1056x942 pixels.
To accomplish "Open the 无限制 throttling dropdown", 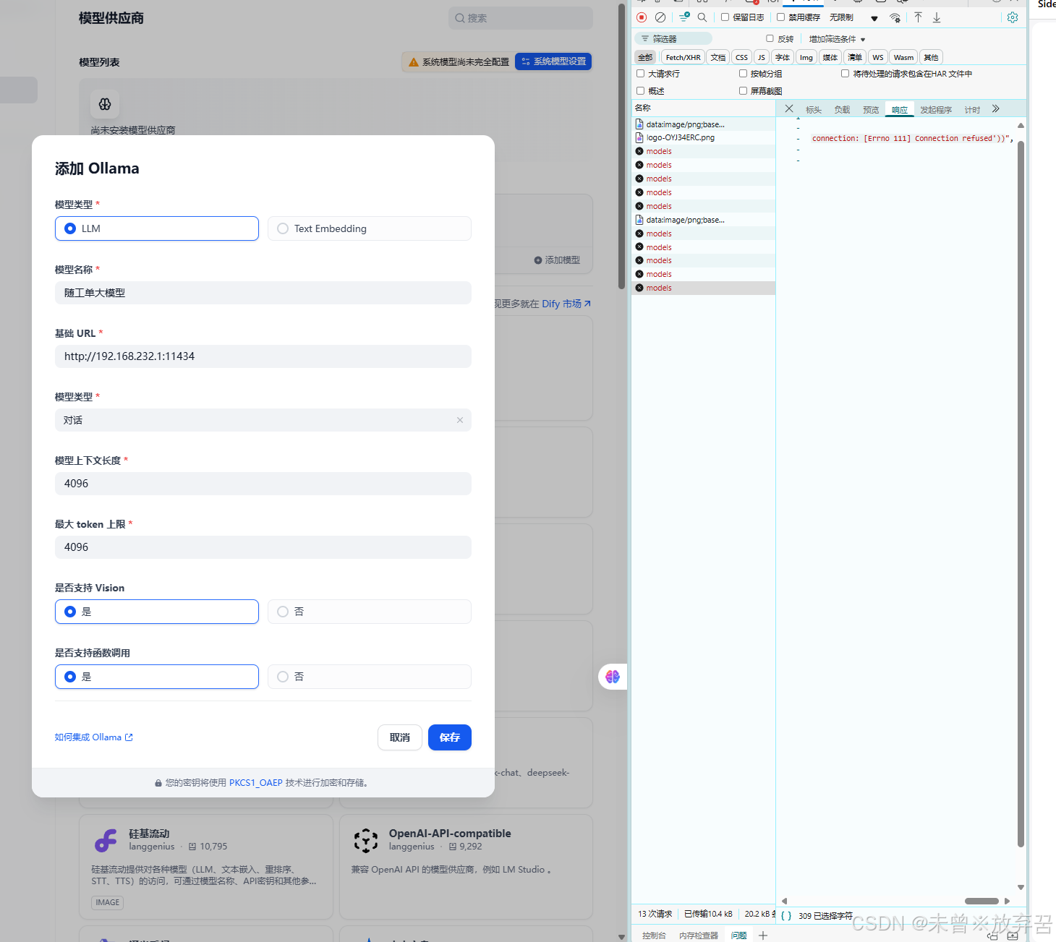I will click(x=854, y=17).
